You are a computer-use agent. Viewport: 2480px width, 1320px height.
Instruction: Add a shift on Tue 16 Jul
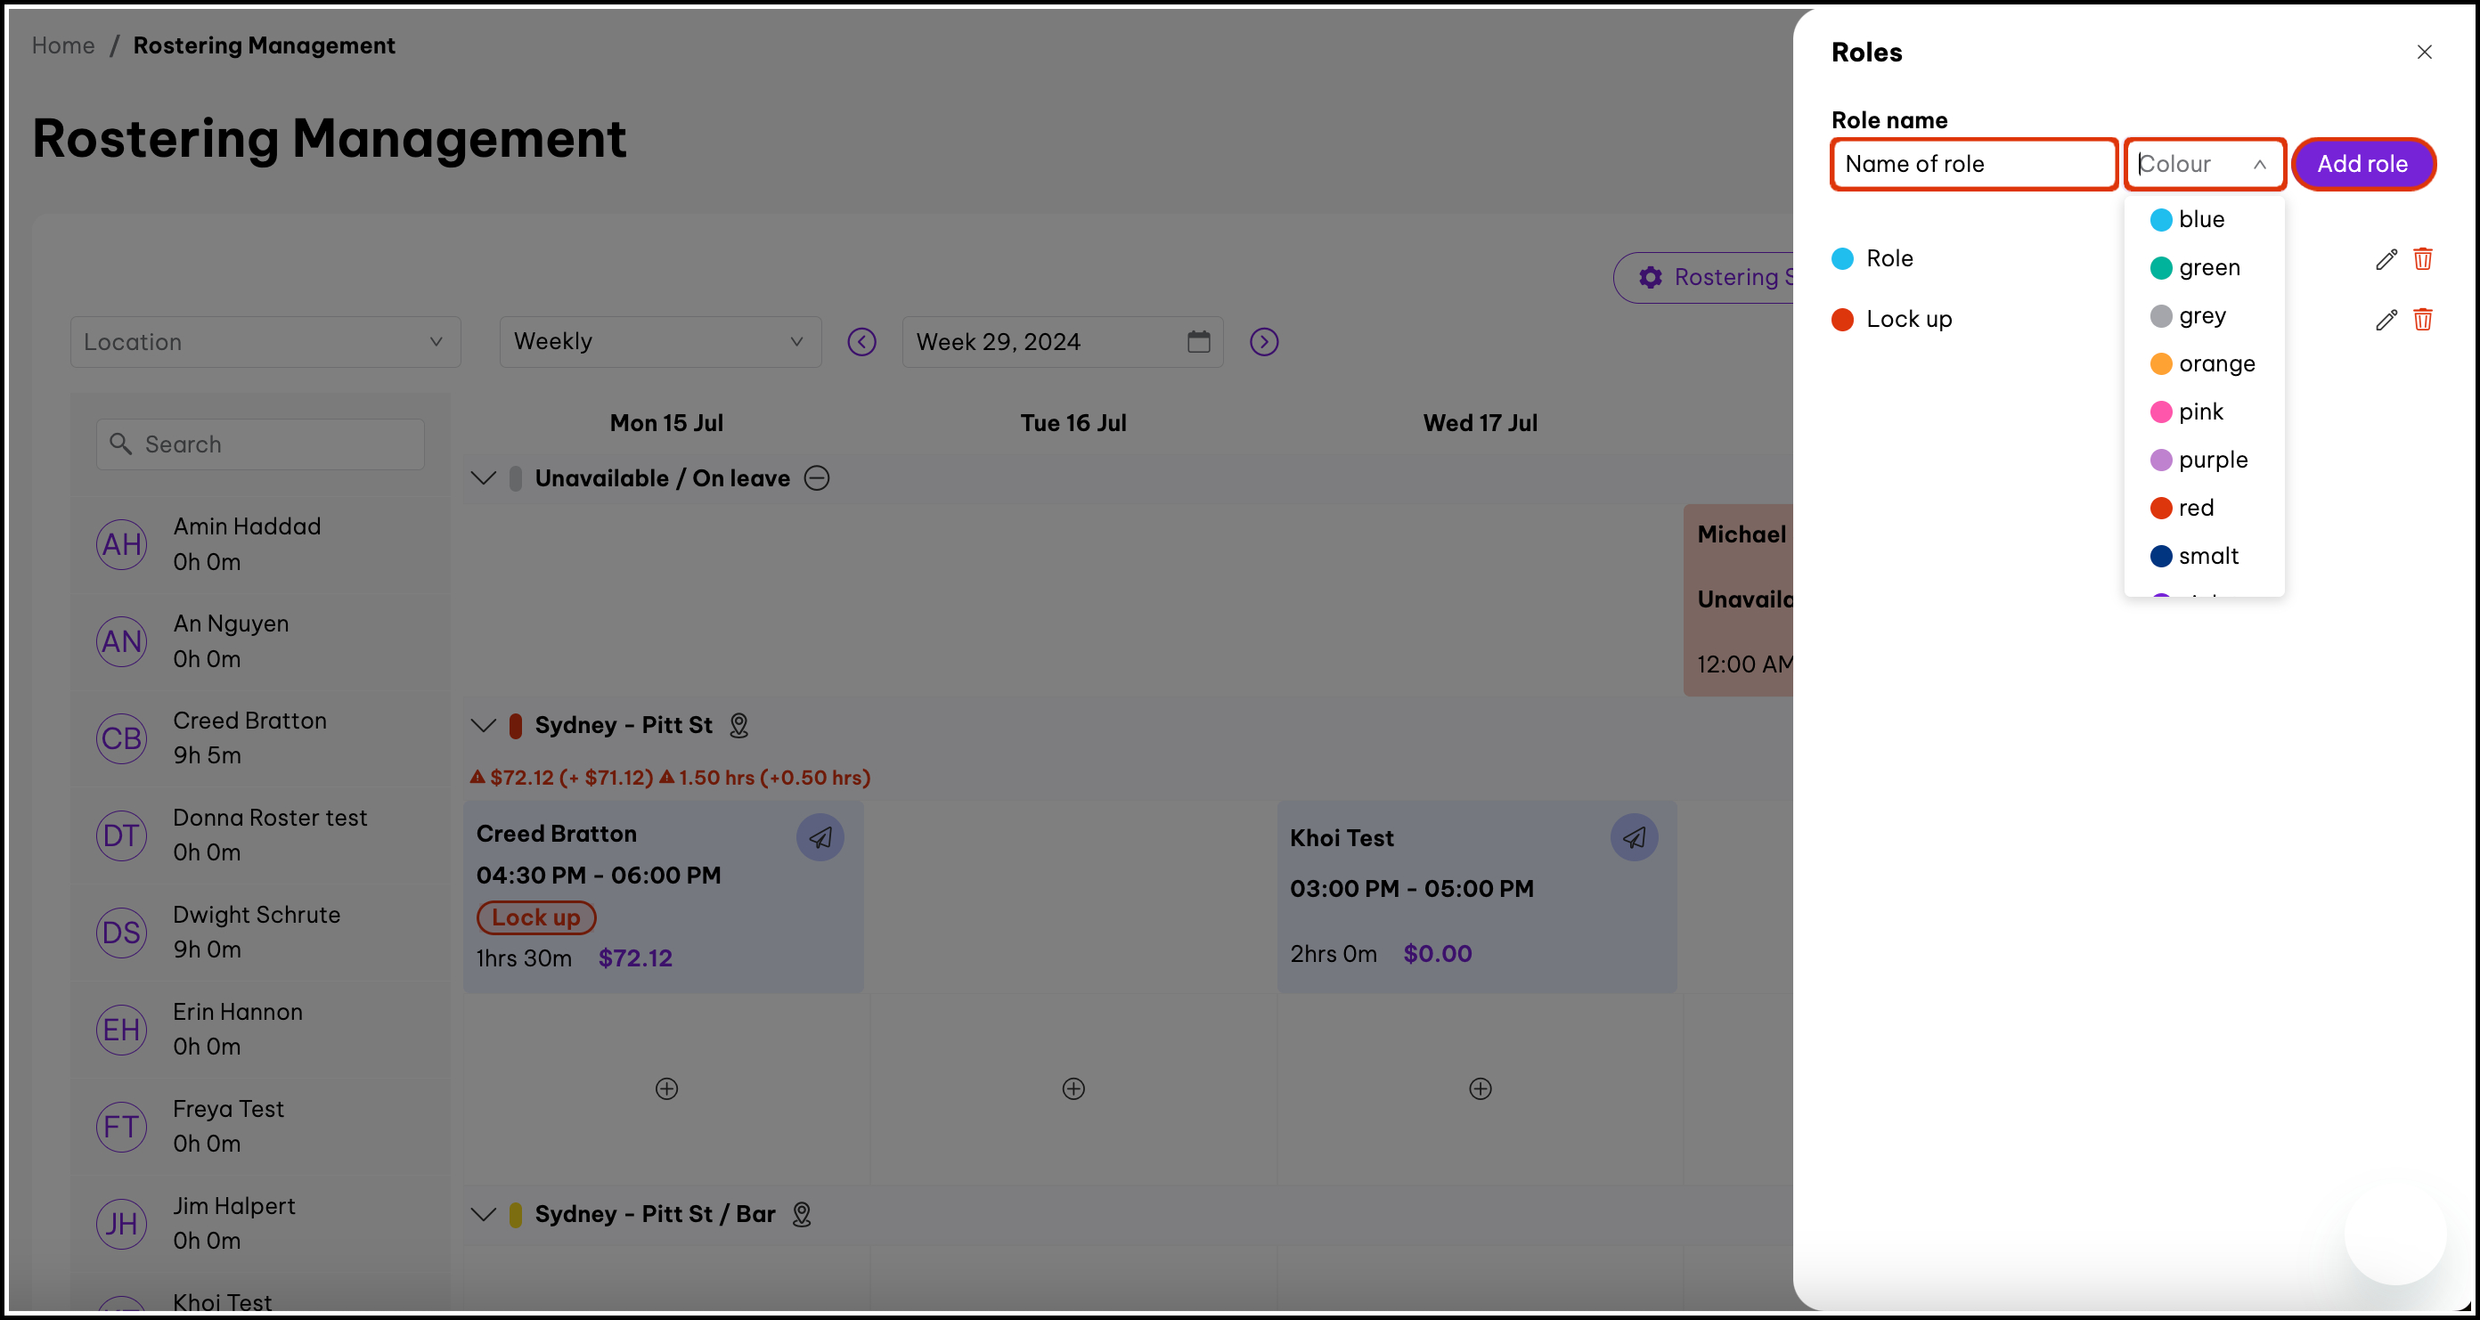[1073, 1088]
